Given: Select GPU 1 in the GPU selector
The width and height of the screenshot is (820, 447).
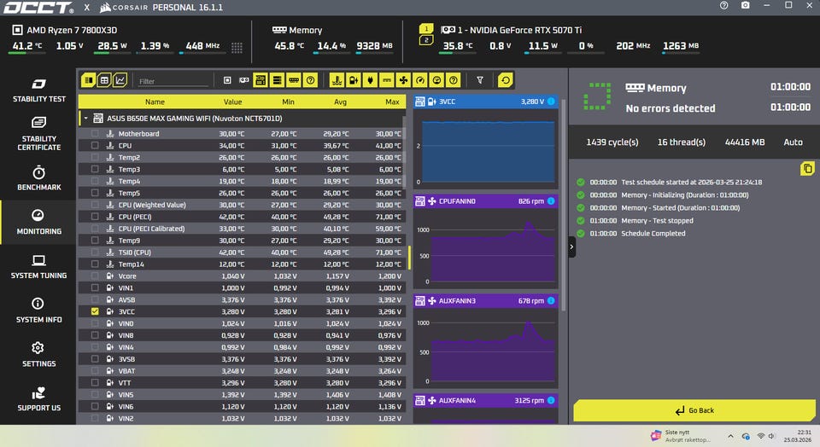Looking at the screenshot, I should click(x=426, y=29).
